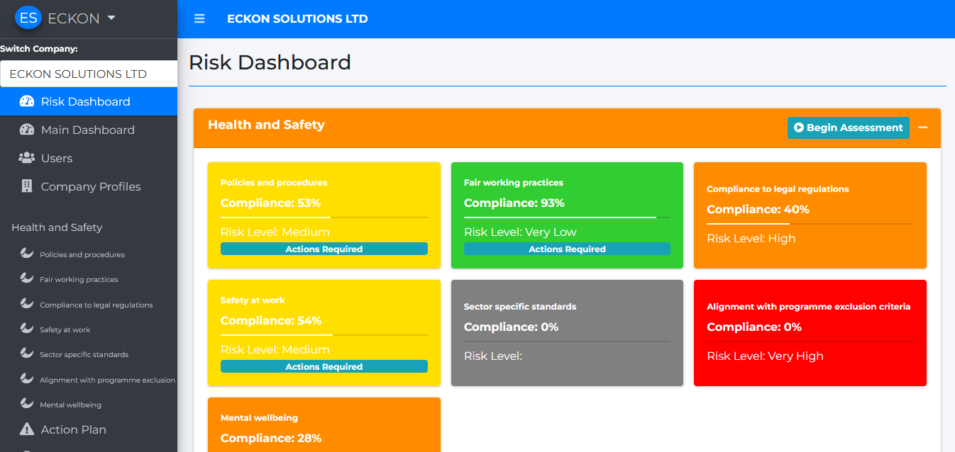The height and width of the screenshot is (452, 955).
Task: Click the ES avatar logo icon
Action: [28, 18]
